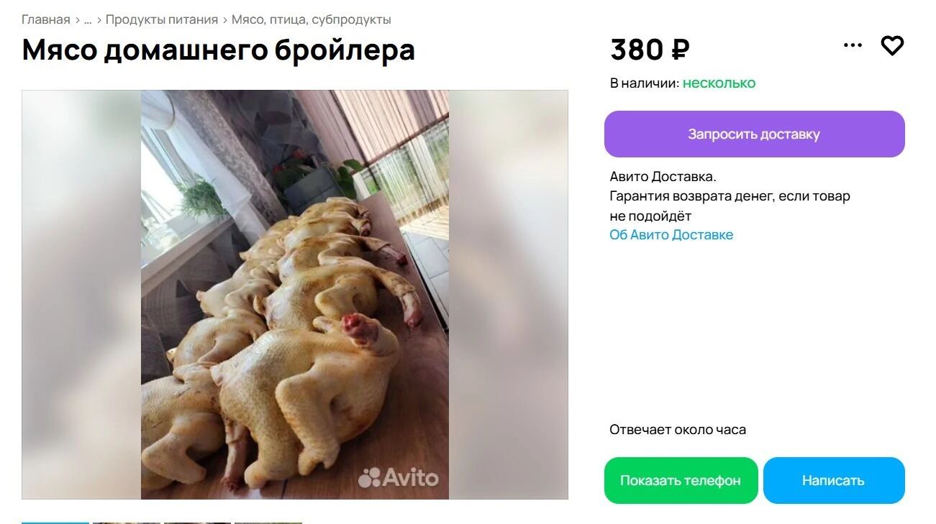Screen dimensions: 936x524
Task: Click the blurred right margin of gallery
Action: click(508, 295)
